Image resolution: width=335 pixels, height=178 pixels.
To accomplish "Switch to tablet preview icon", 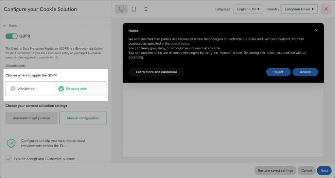I will click(x=134, y=9).
